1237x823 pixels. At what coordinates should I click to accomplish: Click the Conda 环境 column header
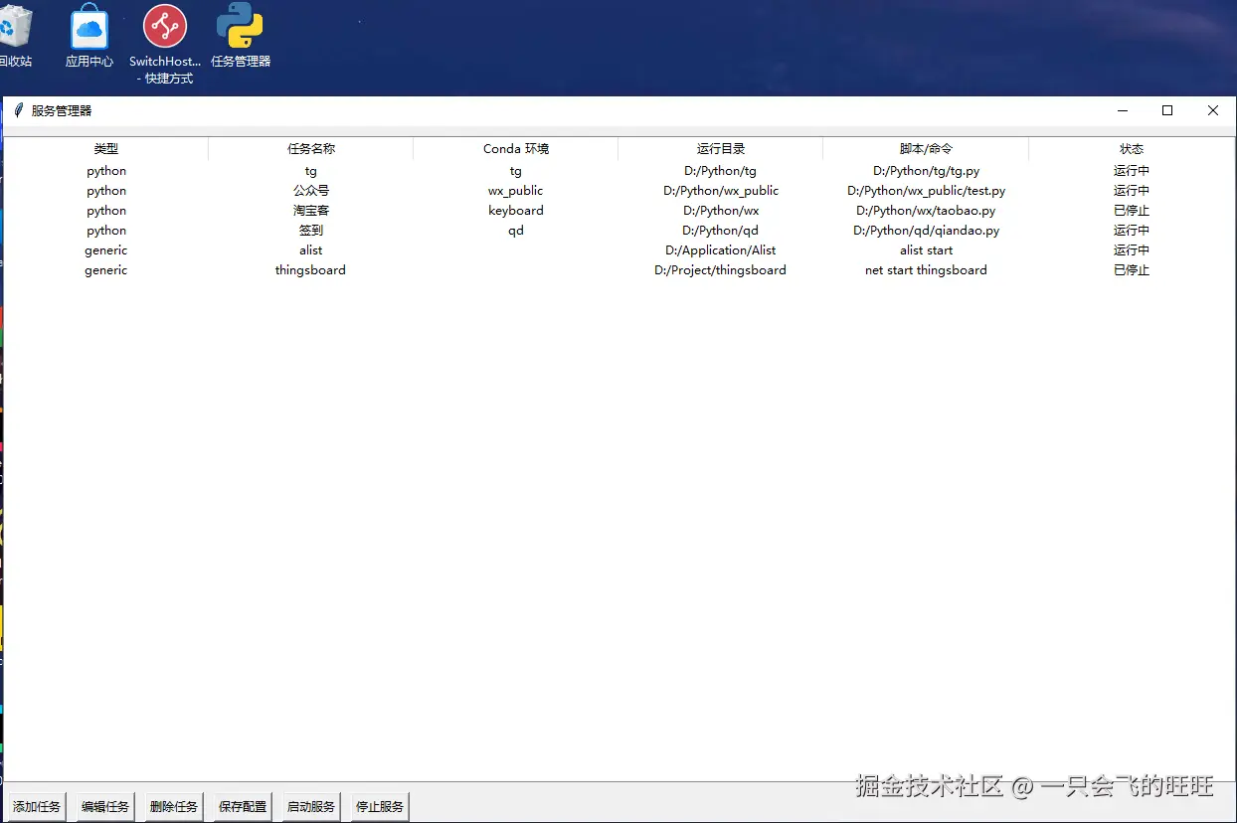coord(515,148)
